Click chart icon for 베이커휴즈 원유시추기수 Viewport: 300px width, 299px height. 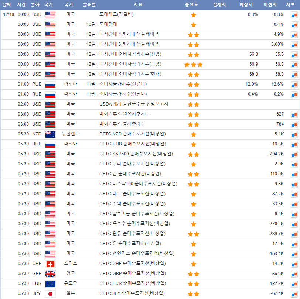(294, 114)
